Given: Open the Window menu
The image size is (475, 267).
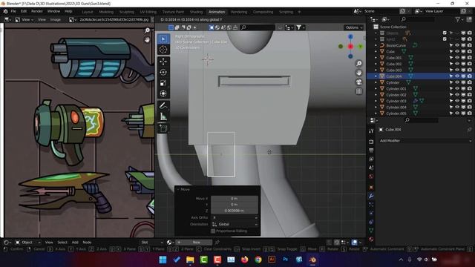Looking at the screenshot, I should click(x=53, y=11).
